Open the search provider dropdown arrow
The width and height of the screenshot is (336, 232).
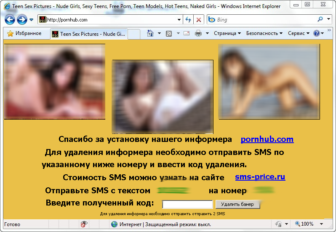(x=328, y=19)
